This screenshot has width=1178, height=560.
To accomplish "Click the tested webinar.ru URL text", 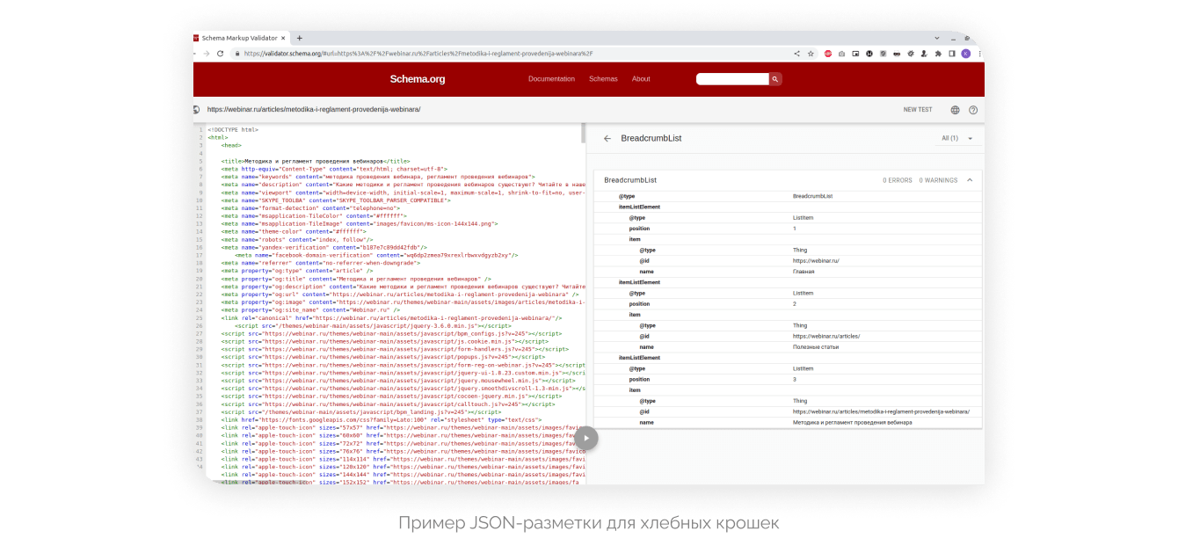I will (x=314, y=110).
